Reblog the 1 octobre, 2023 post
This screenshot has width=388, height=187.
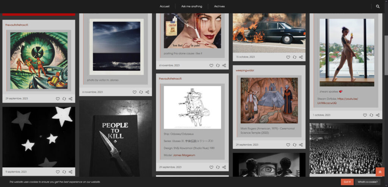tap(371, 115)
